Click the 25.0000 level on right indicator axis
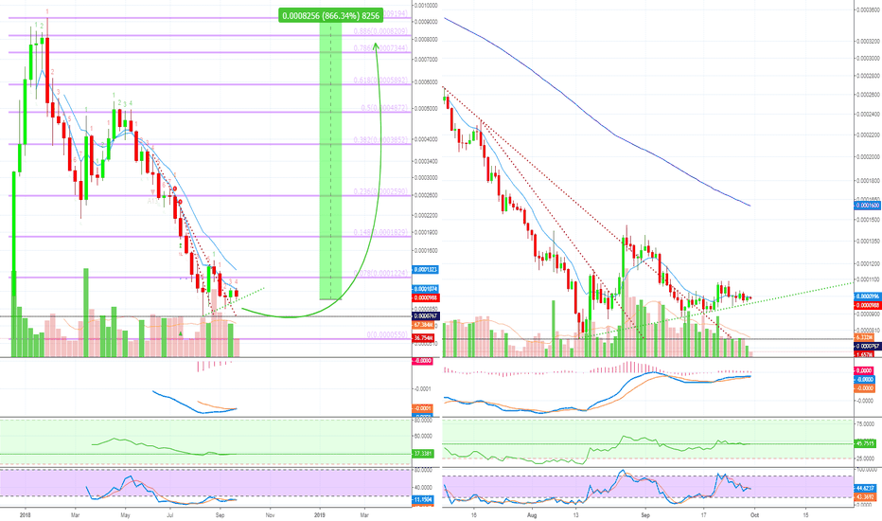882x521 pixels. [866, 458]
